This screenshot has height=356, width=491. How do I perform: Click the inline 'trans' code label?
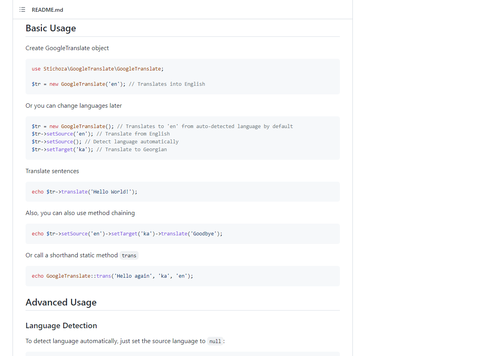click(129, 256)
